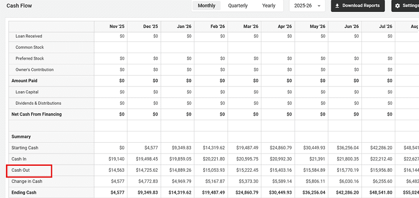
Task: Click the Summary section heading
Action: click(x=21, y=137)
